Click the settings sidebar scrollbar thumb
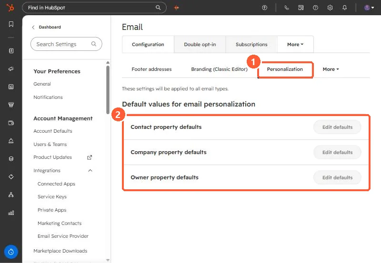This screenshot has width=381, height=263. click(108, 90)
